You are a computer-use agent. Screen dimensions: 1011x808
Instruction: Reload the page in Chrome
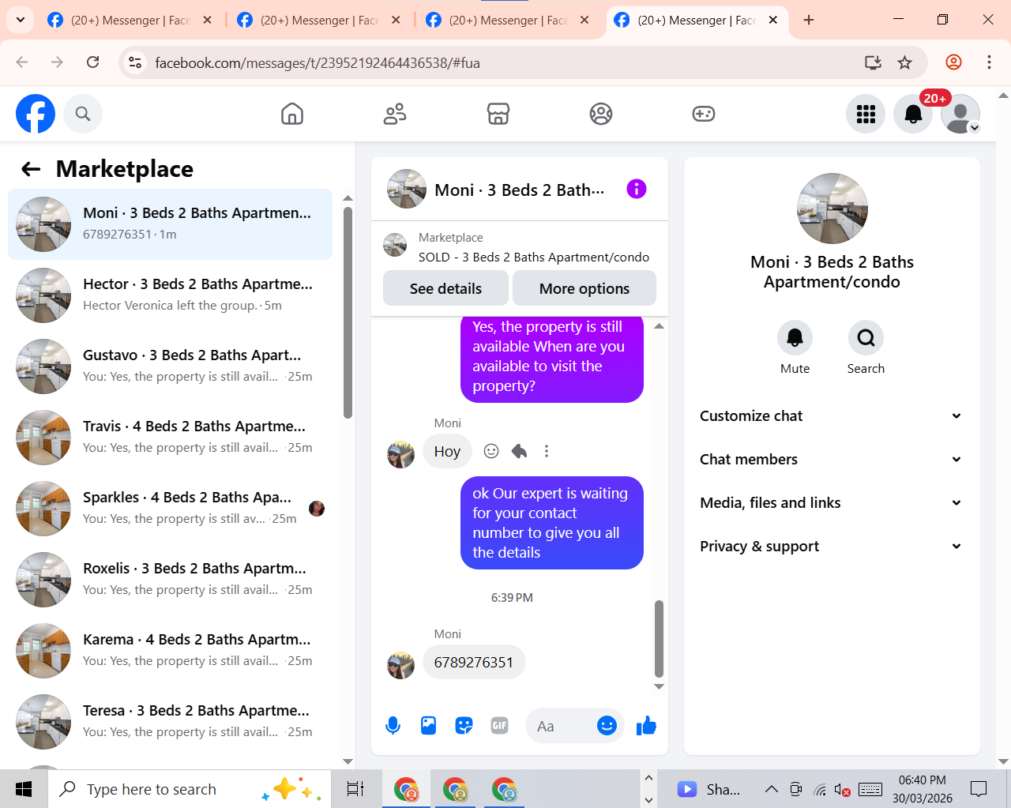click(x=92, y=62)
